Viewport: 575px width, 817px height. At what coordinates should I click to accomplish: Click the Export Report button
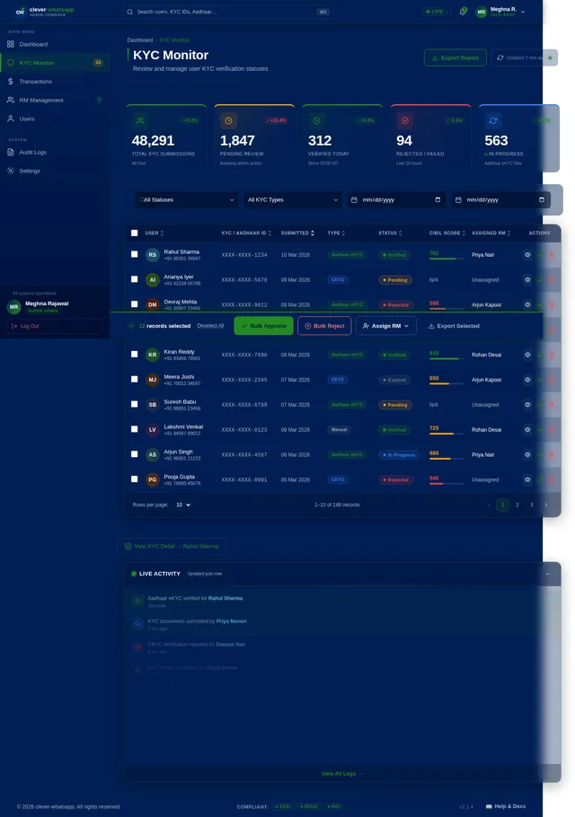coord(456,57)
